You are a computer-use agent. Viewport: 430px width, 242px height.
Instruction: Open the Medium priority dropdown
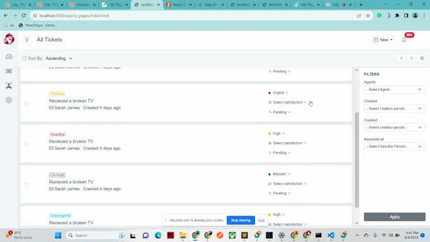(281, 174)
